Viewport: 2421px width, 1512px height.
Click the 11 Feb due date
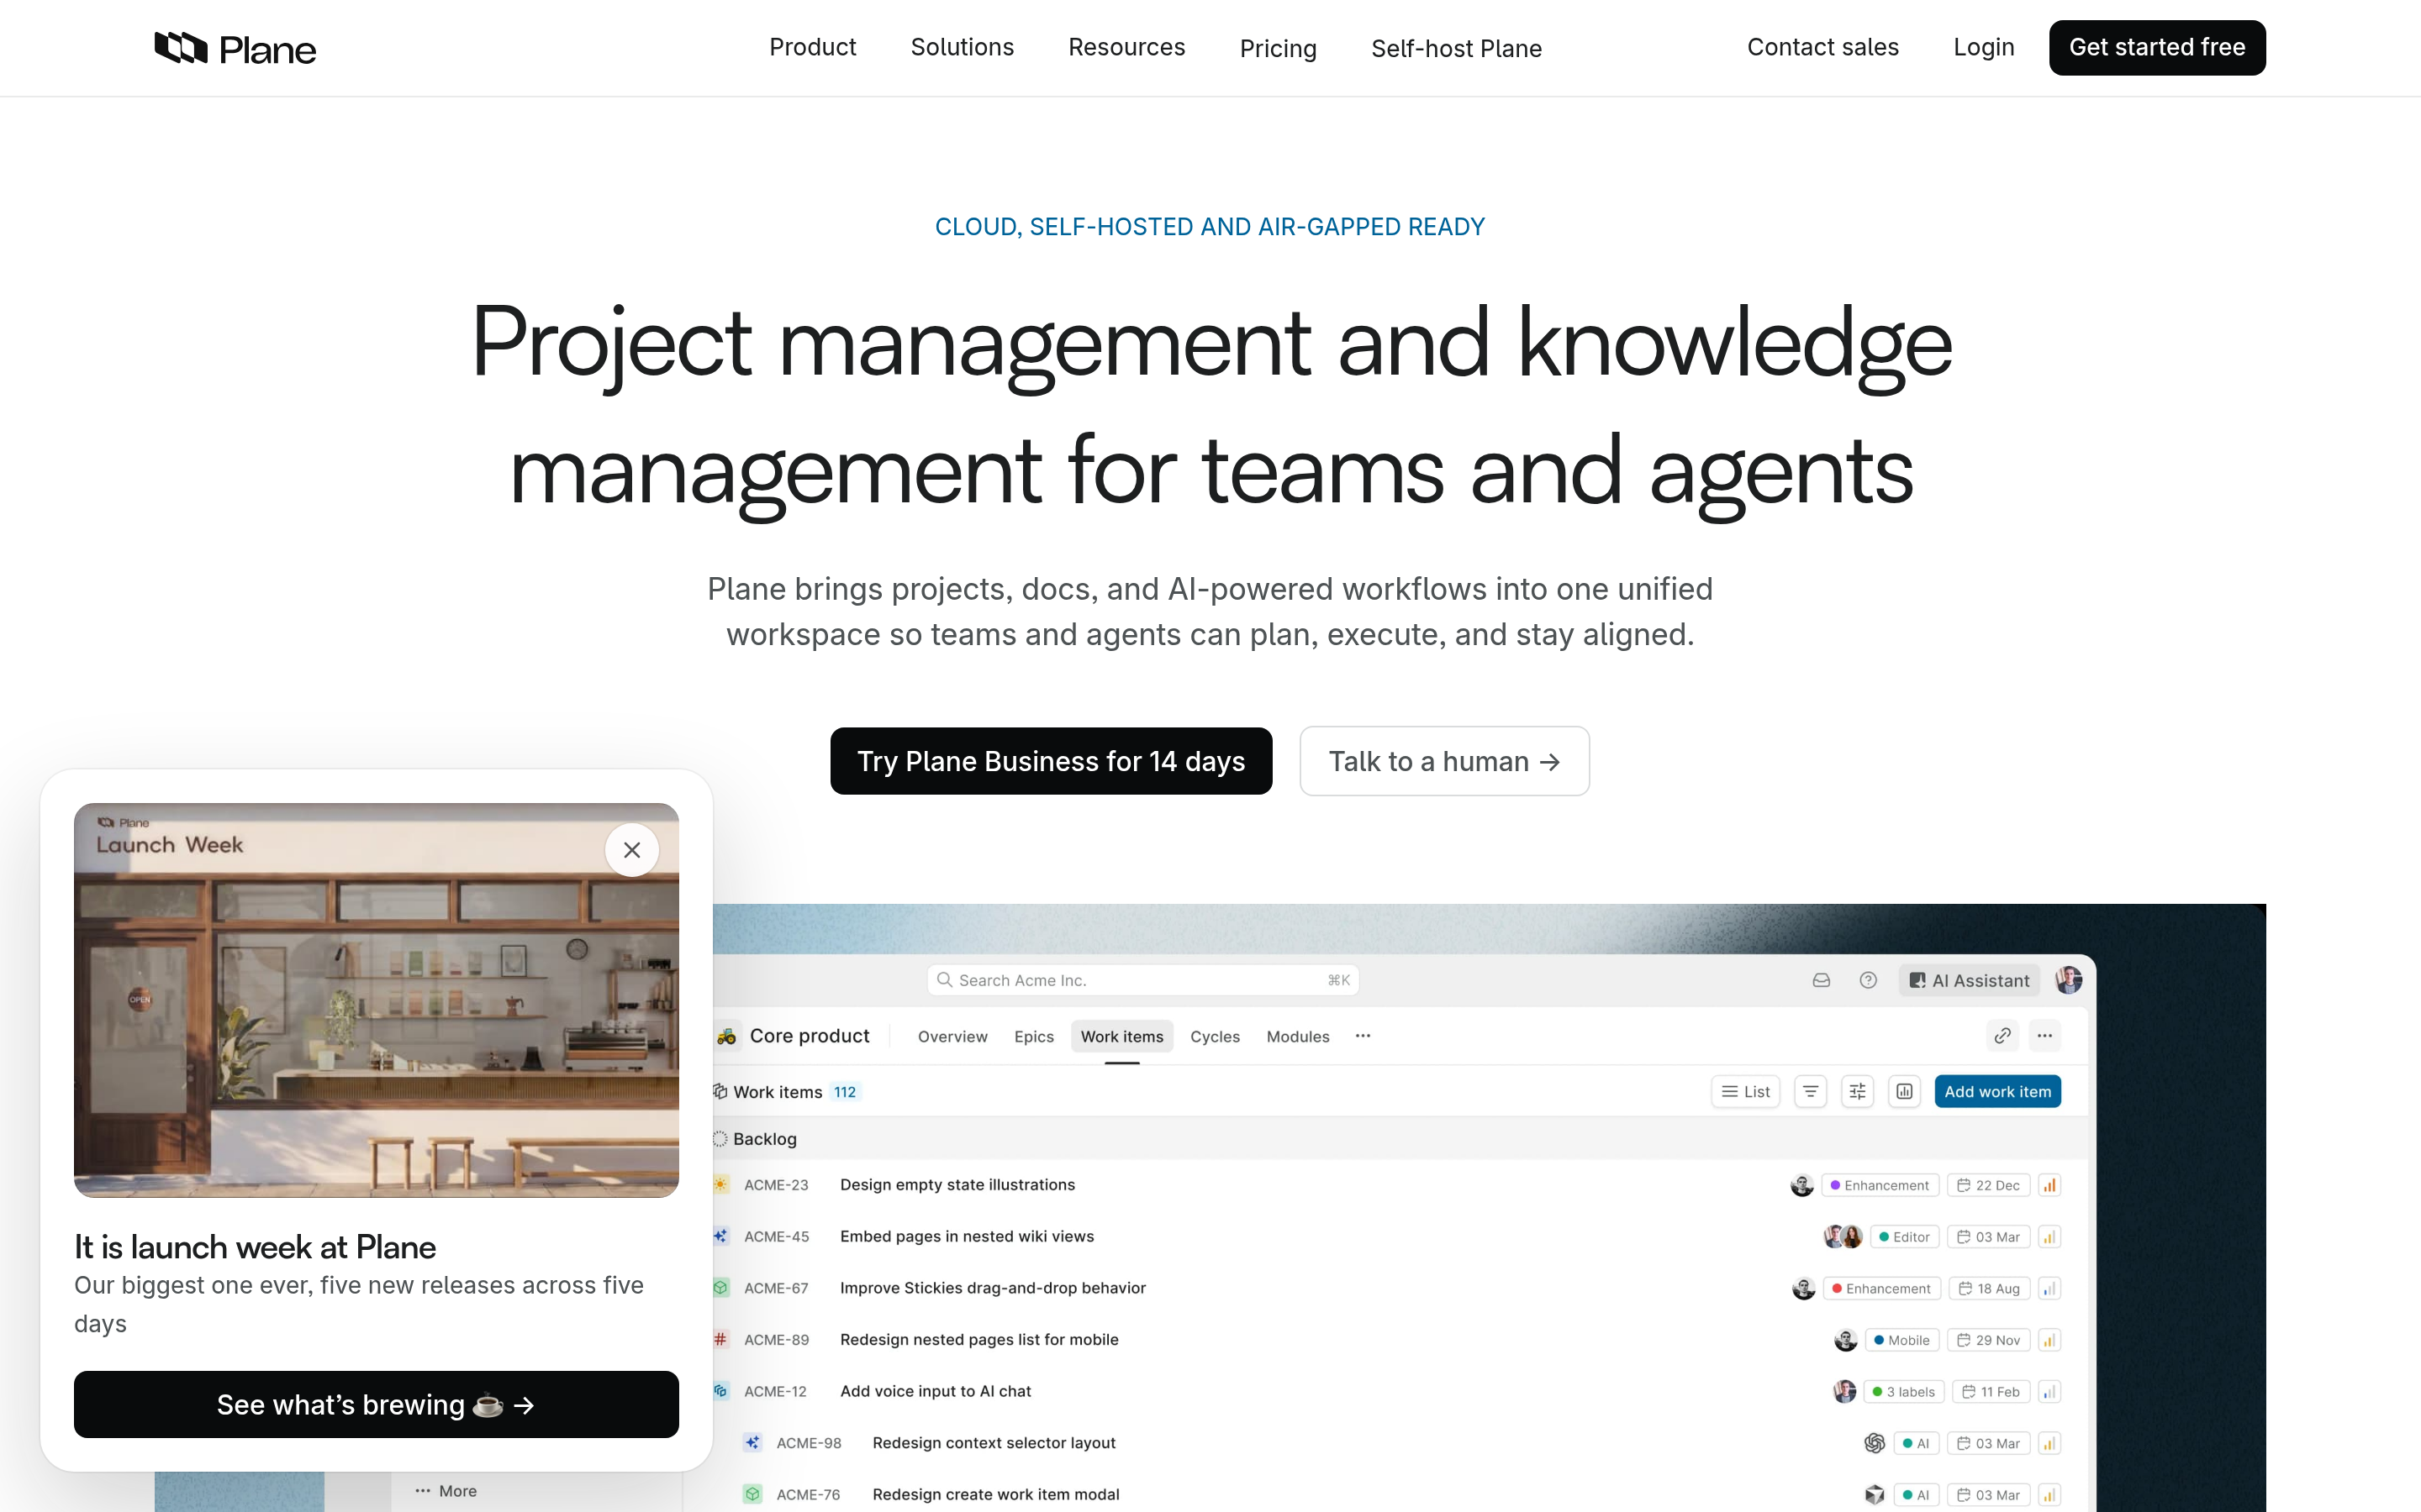(x=1991, y=1392)
